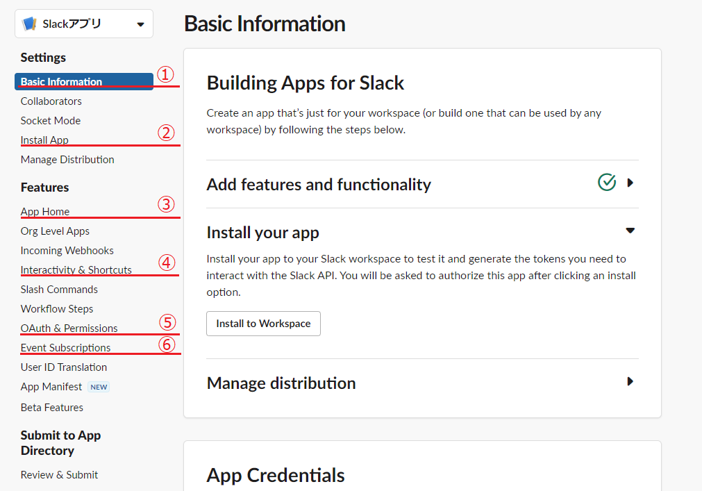Click the Basic Information page title

point(265,24)
